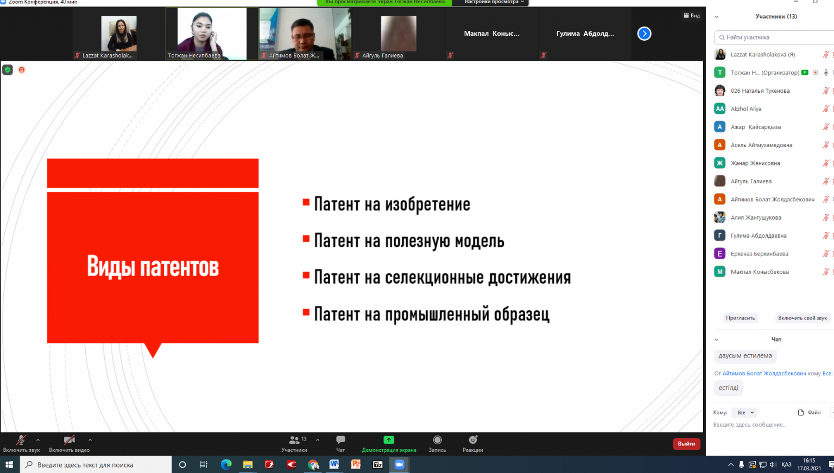The width and height of the screenshot is (834, 473).
Task: Open the Реакции reactions icon
Action: tap(473, 440)
